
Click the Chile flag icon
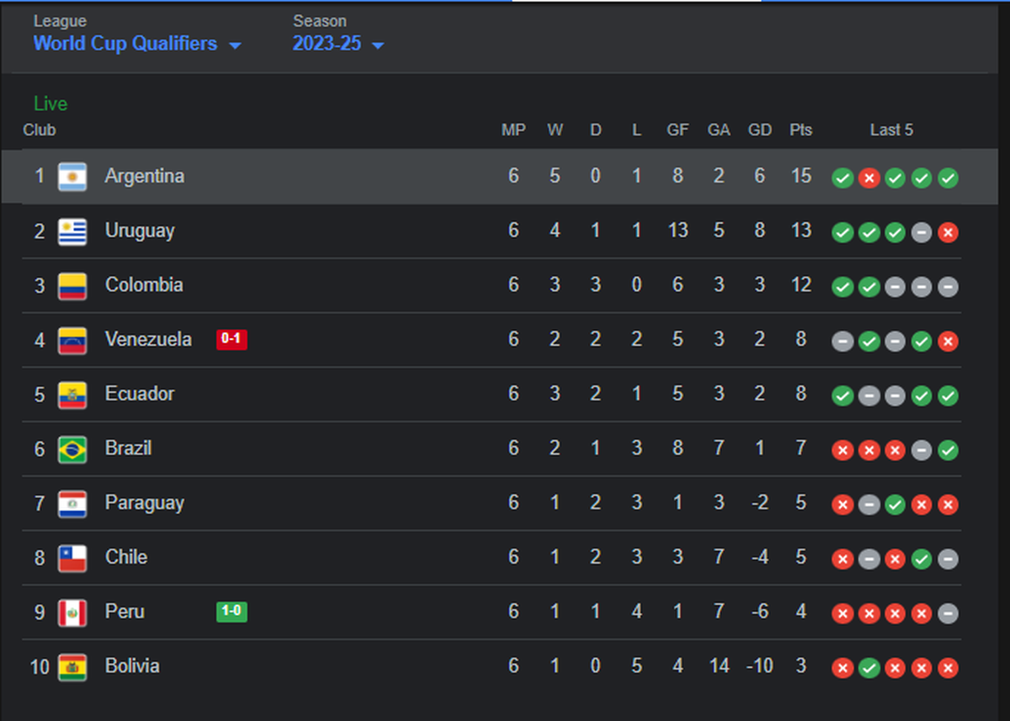(x=72, y=558)
